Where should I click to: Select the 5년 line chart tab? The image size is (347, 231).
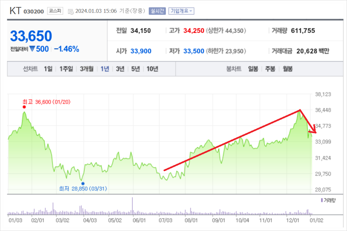(135, 69)
